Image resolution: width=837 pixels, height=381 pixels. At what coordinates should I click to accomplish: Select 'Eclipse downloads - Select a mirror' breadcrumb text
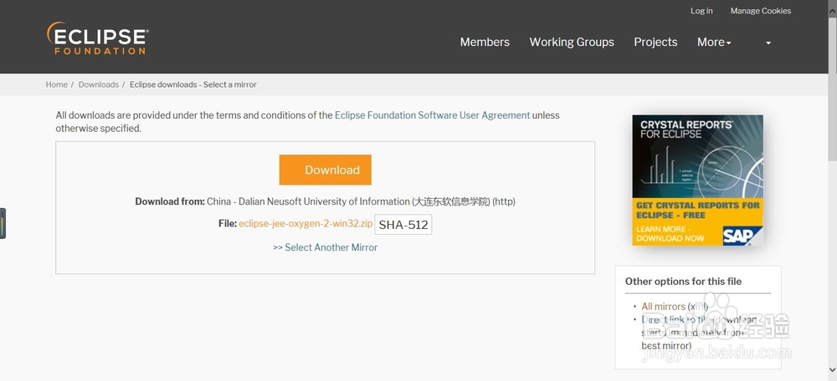pyautogui.click(x=193, y=84)
